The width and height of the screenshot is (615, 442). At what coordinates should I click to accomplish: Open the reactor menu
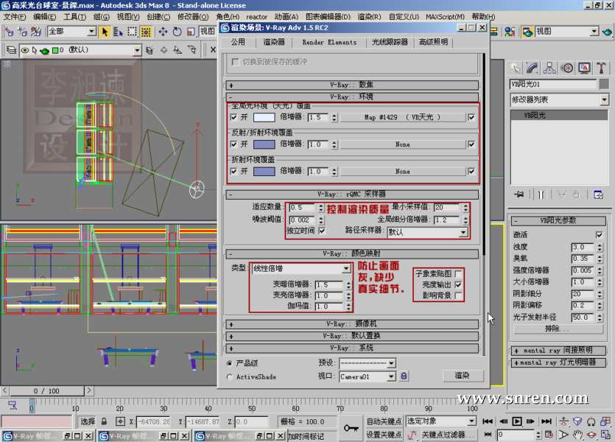pos(256,17)
